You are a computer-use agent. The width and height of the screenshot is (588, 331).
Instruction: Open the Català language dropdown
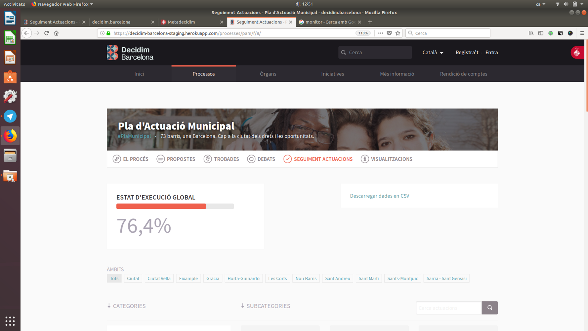pyautogui.click(x=433, y=53)
